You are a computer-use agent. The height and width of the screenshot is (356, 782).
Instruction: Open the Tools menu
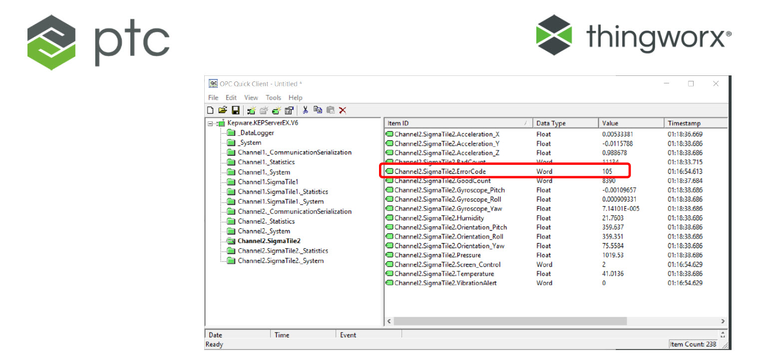(x=273, y=97)
